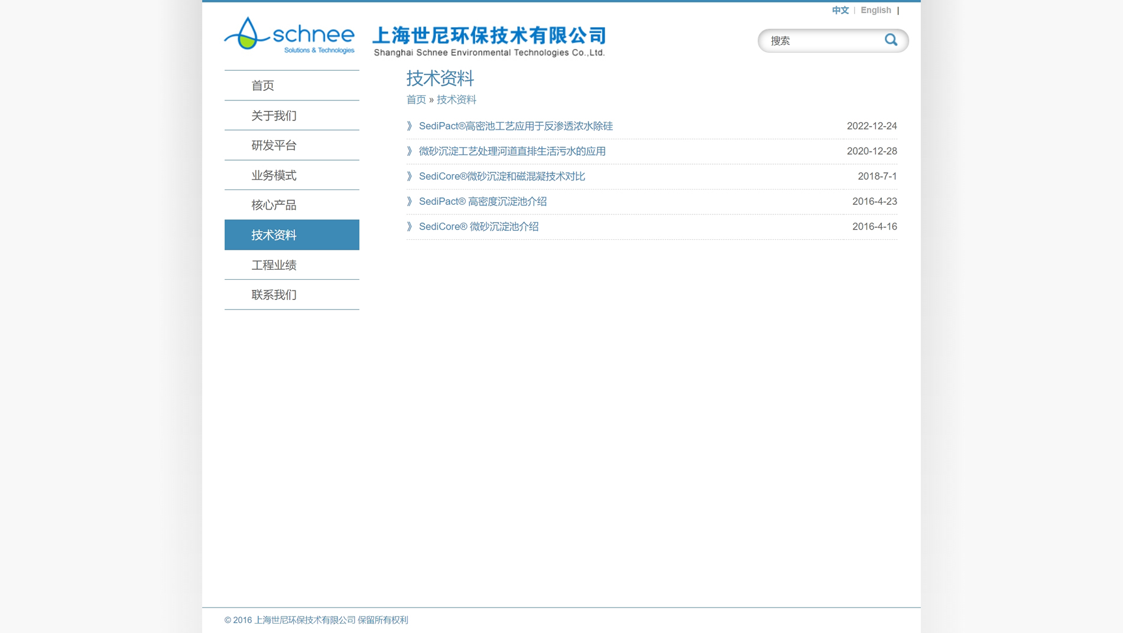Click the 首页 breadcrumb link
1123x633 pixels.
416,100
